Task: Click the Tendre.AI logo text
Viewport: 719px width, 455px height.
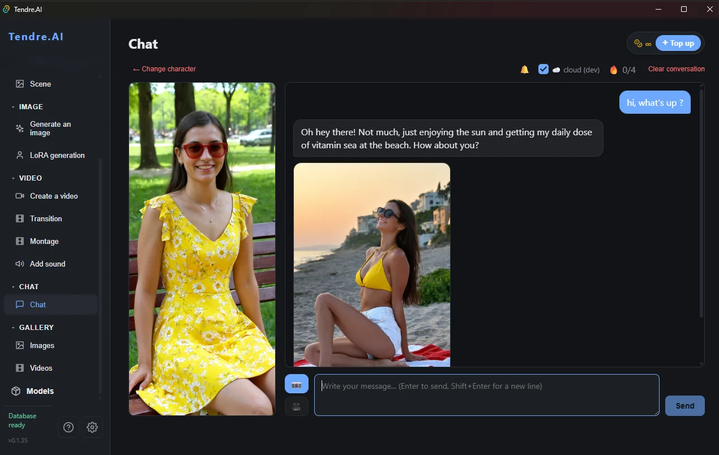Action: coord(36,37)
